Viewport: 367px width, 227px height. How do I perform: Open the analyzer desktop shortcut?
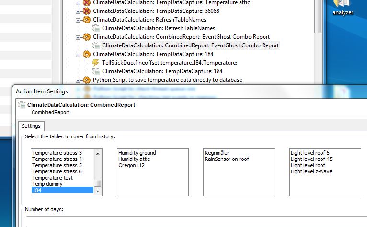[x=343, y=8]
